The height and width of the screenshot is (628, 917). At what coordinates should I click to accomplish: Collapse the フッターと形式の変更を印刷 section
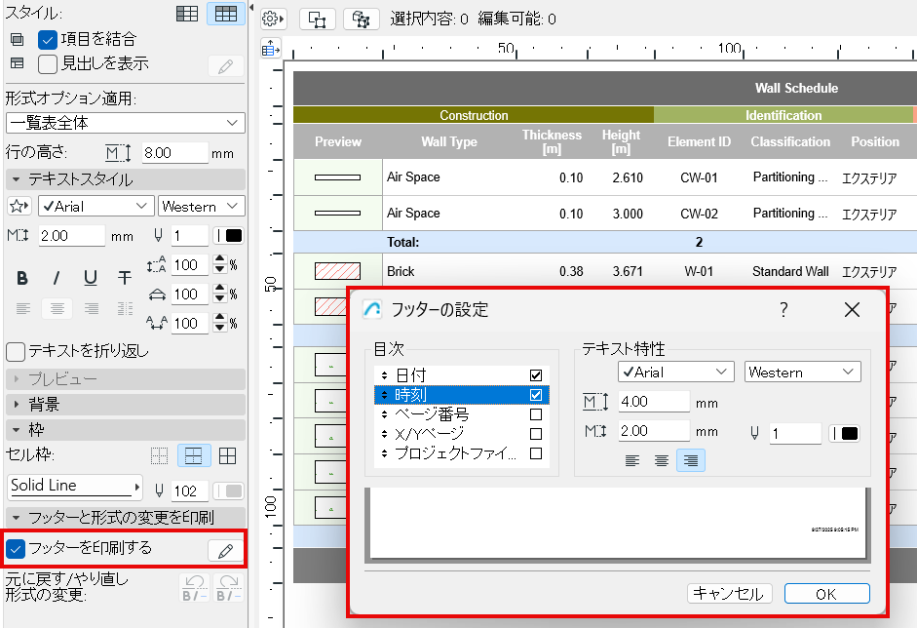point(125,518)
